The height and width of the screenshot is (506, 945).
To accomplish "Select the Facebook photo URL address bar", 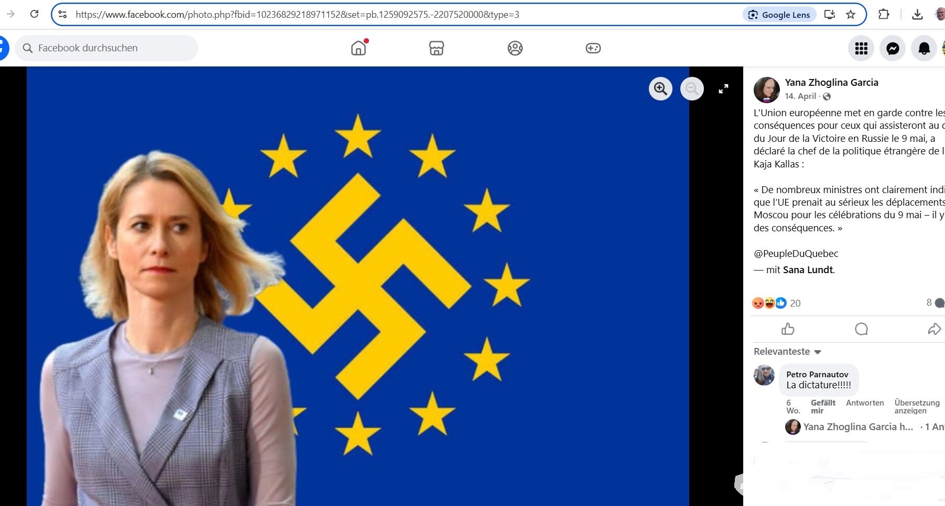I will point(297,15).
